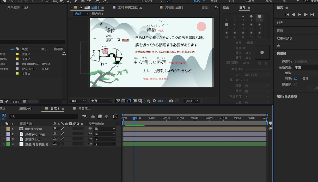Open the 完整 resolution dropdown
318x182 pixels.
101,101
